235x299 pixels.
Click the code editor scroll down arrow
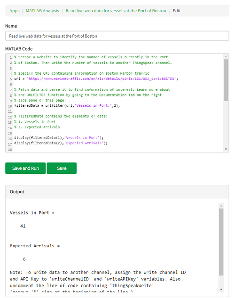click(226, 149)
